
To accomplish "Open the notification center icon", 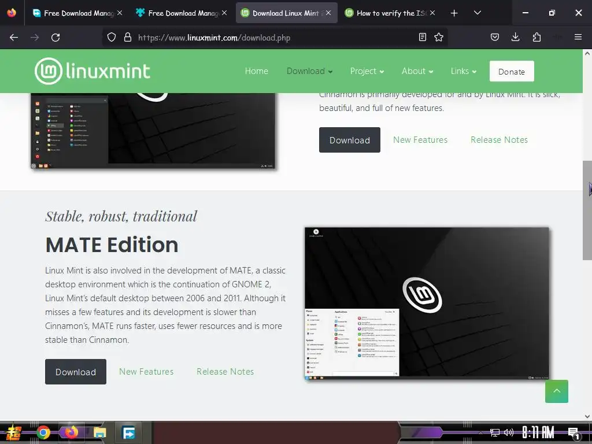I will 573,433.
